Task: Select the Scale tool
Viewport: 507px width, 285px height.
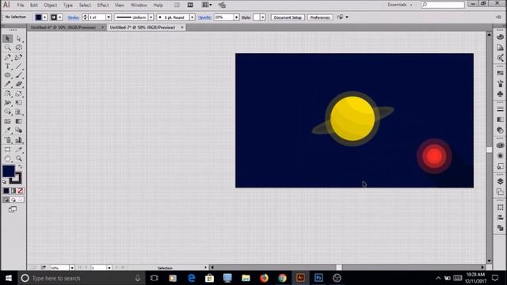Action: pos(19,93)
